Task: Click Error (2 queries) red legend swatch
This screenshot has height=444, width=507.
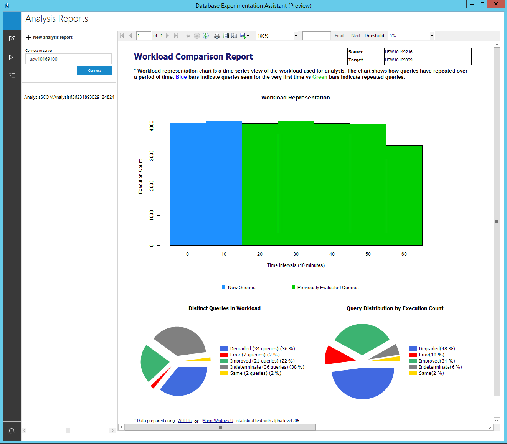Action: (224, 355)
